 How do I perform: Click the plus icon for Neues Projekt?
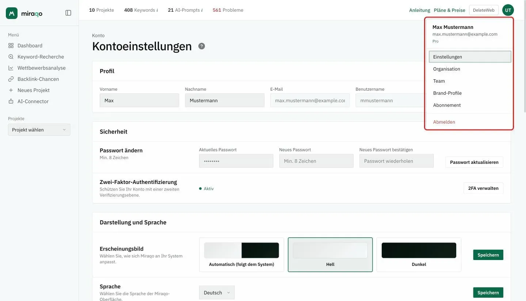click(11, 90)
